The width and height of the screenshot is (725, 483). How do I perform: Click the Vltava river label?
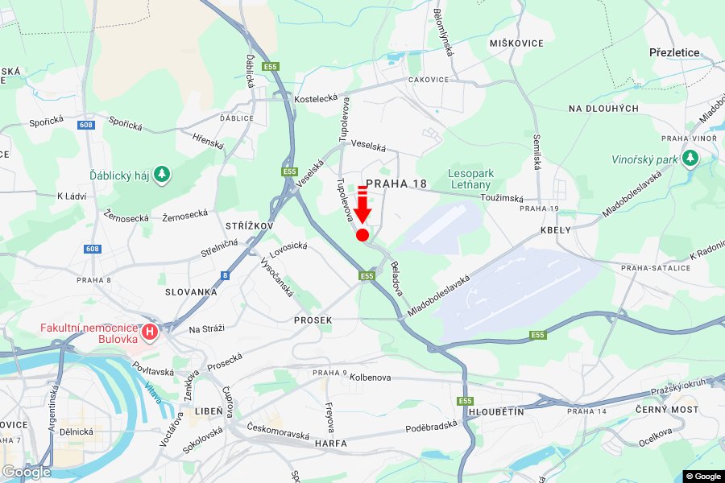[x=153, y=393]
